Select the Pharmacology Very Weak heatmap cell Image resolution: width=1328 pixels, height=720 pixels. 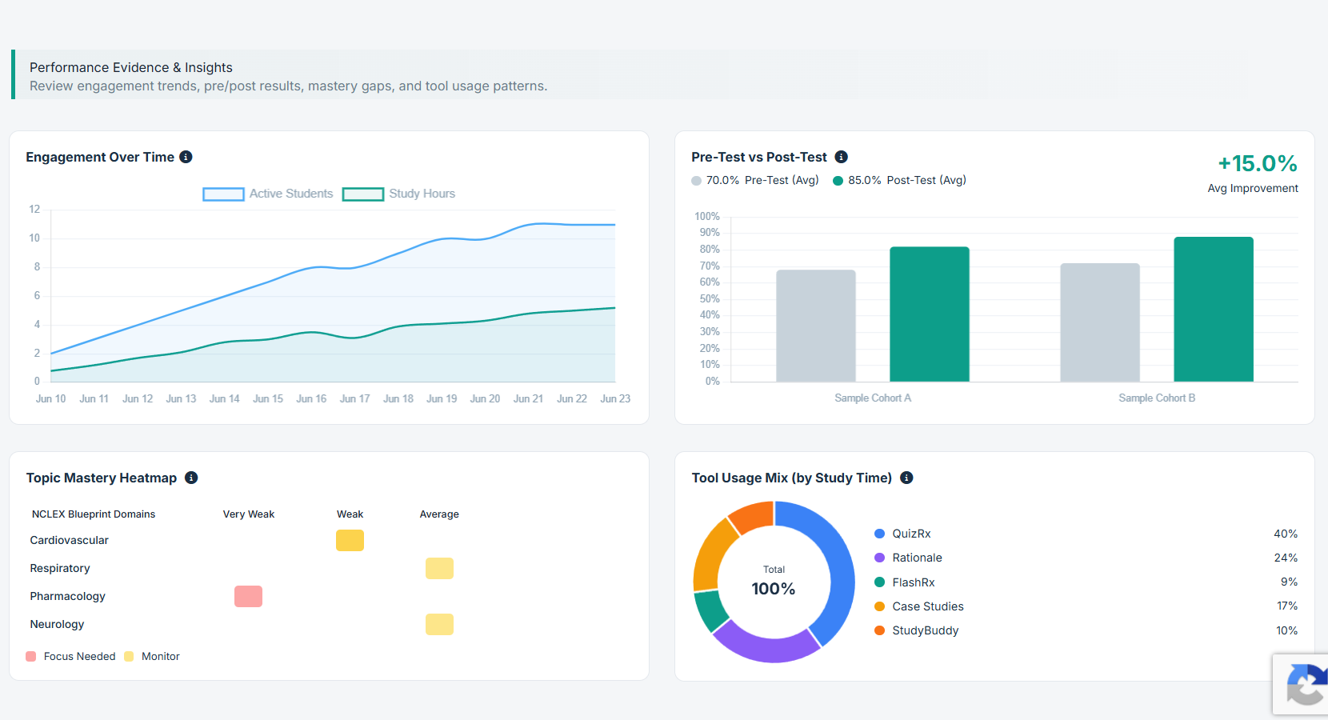click(248, 597)
